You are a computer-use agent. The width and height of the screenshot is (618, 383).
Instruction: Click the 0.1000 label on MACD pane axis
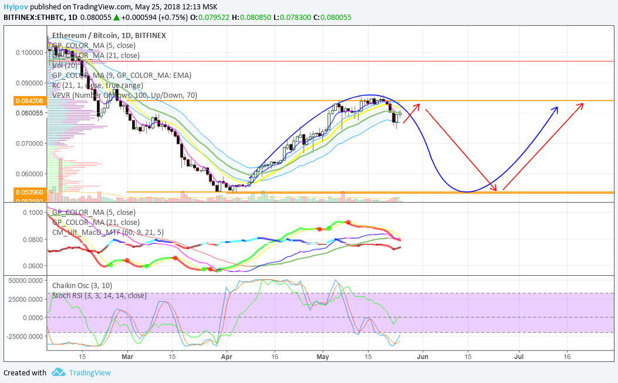click(x=33, y=213)
